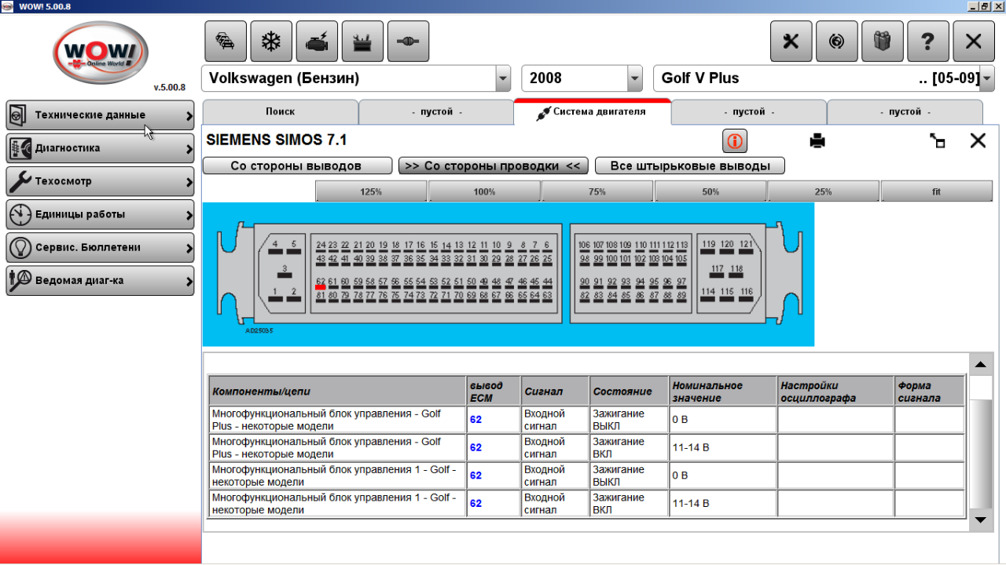The image size is (1006, 565).
Task: Click the red information icon
Action: click(x=735, y=141)
